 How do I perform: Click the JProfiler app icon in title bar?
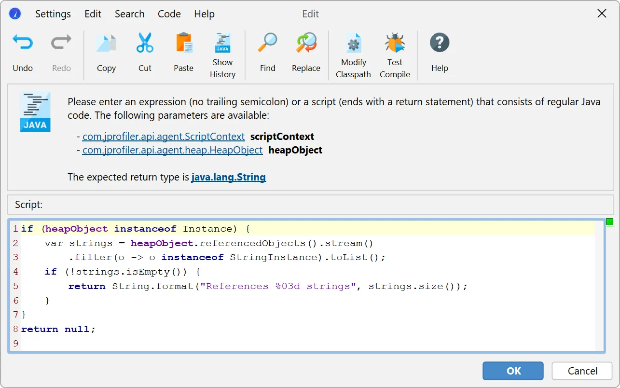(x=15, y=14)
